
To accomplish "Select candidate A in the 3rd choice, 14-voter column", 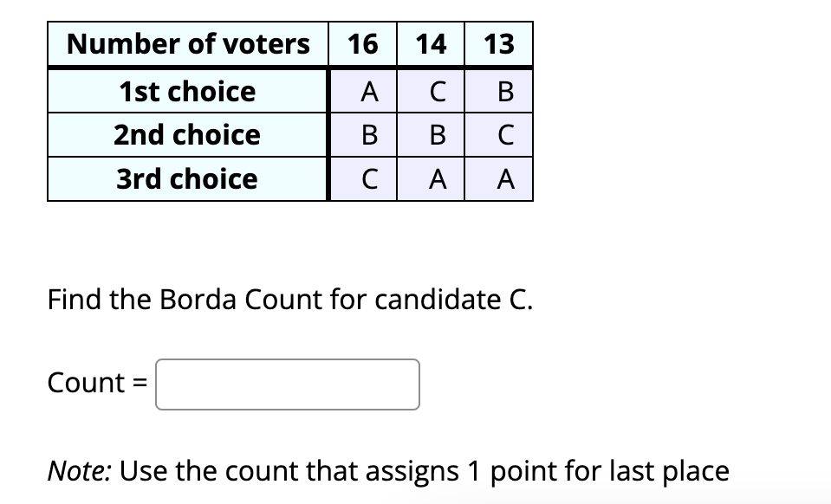I will click(432, 178).
